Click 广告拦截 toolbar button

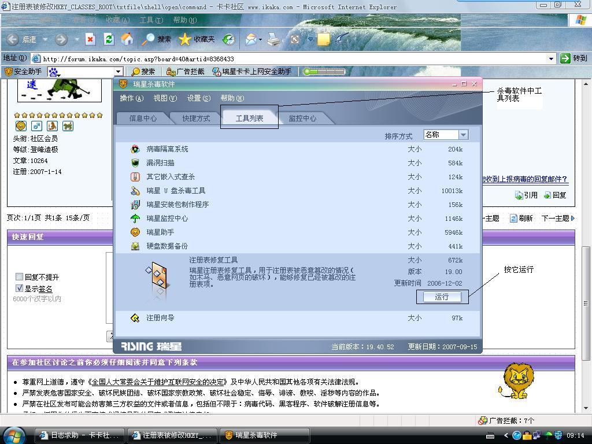click(186, 71)
